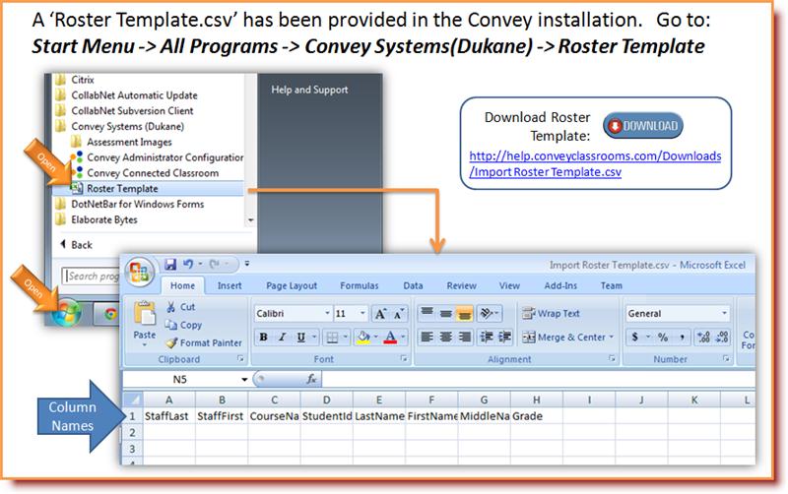The image size is (788, 494).
Task: Switch to the View ribbon tab
Action: click(x=509, y=285)
